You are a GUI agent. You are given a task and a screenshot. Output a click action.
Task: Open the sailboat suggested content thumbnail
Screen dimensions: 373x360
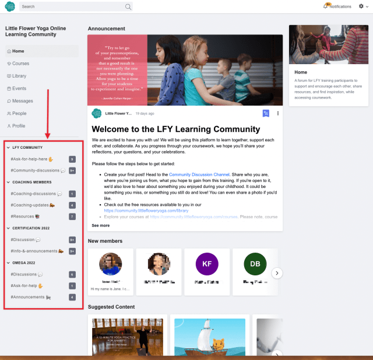click(x=210, y=337)
